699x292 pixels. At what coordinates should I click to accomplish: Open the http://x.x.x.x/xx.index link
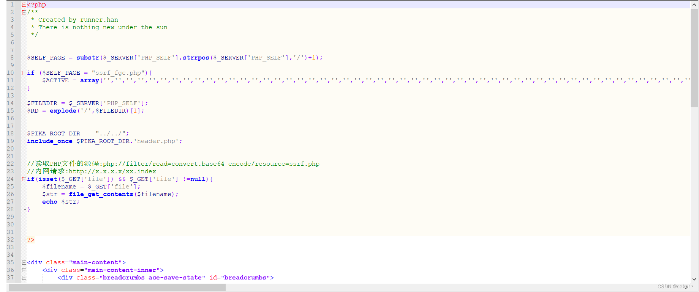point(112,171)
